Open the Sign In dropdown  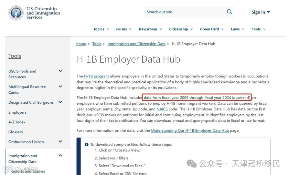click(x=261, y=12)
